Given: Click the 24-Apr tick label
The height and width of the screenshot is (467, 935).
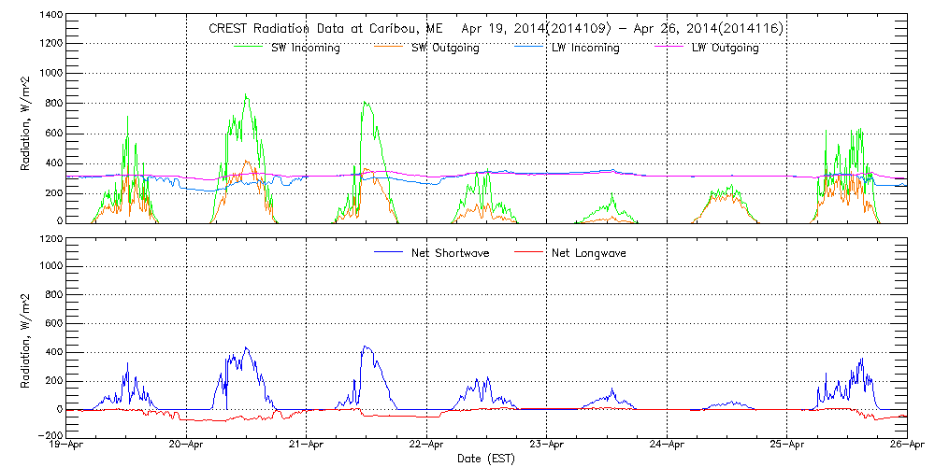Looking at the screenshot, I should click(667, 446).
